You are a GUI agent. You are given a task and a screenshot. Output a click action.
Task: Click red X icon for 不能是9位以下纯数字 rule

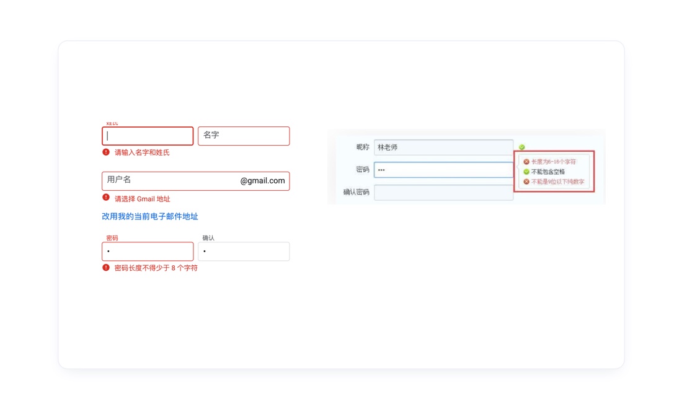click(526, 182)
